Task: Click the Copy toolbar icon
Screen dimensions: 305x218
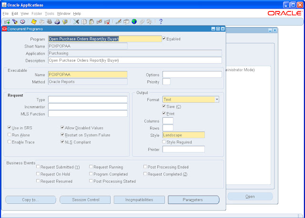Action: [x=84, y=22]
